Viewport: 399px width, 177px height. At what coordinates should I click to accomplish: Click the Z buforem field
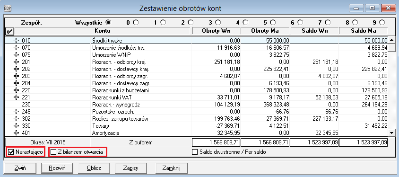click(x=141, y=142)
